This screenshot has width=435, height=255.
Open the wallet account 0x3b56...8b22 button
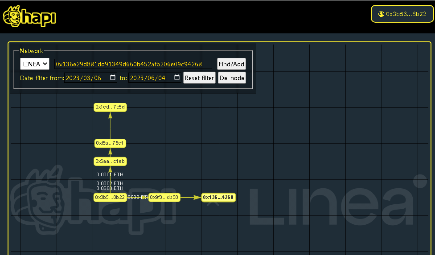click(402, 14)
